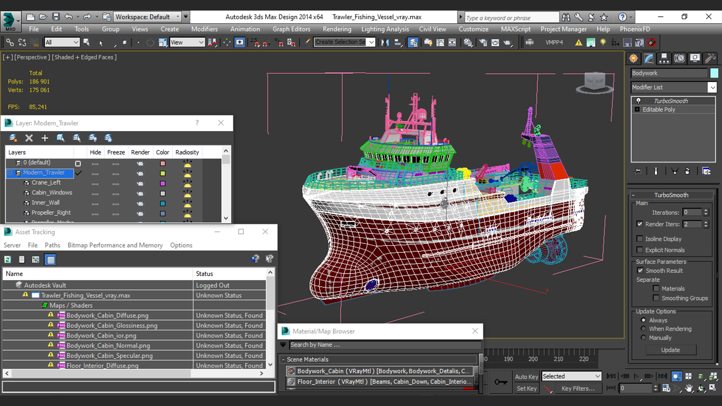Toggle the Render Iters checkbox
The image size is (722, 406).
640,224
